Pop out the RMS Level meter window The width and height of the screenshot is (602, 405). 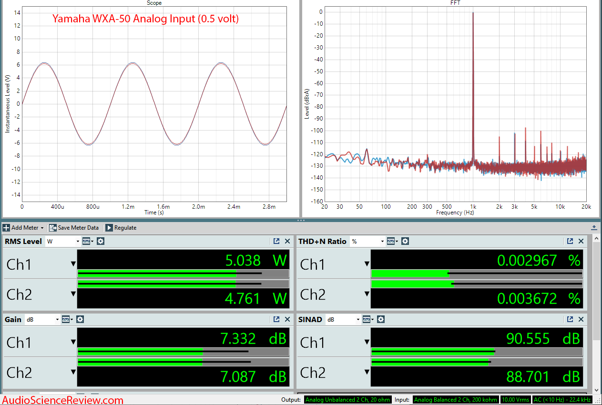[276, 241]
